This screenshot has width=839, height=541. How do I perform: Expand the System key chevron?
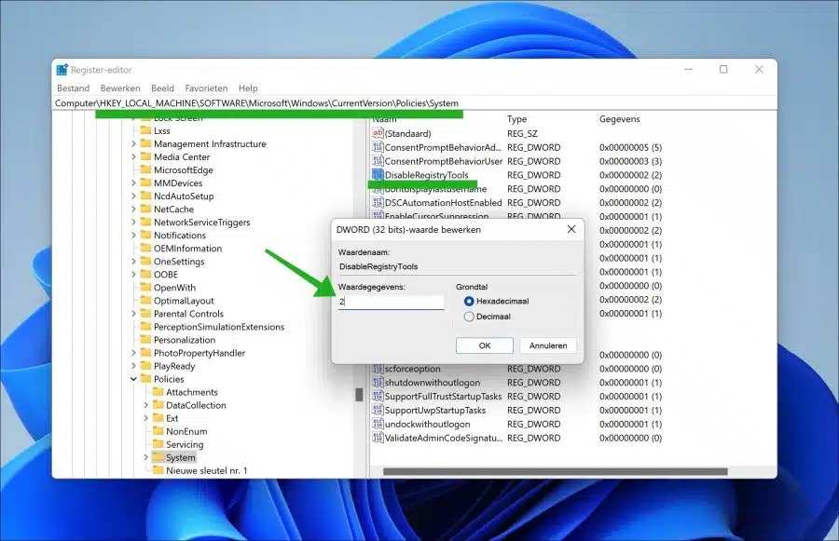click(146, 457)
